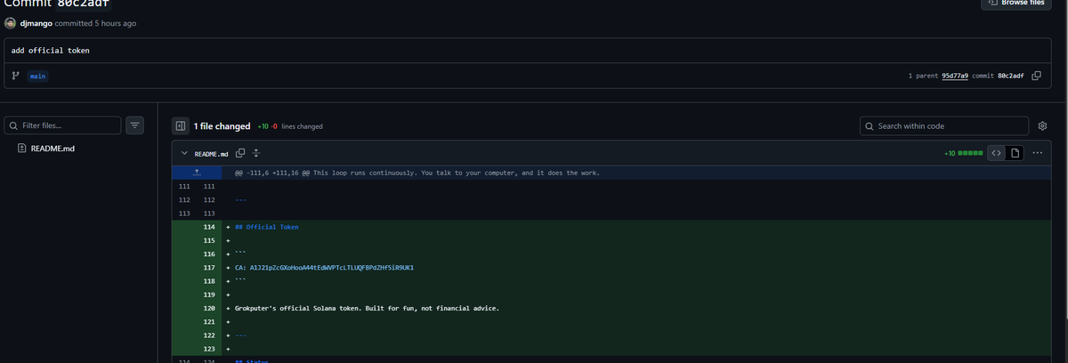Copy the README.md file path
This screenshot has height=363, width=1068.
tap(240, 153)
